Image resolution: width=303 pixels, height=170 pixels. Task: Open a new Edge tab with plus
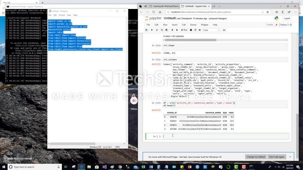click(x=214, y=6)
